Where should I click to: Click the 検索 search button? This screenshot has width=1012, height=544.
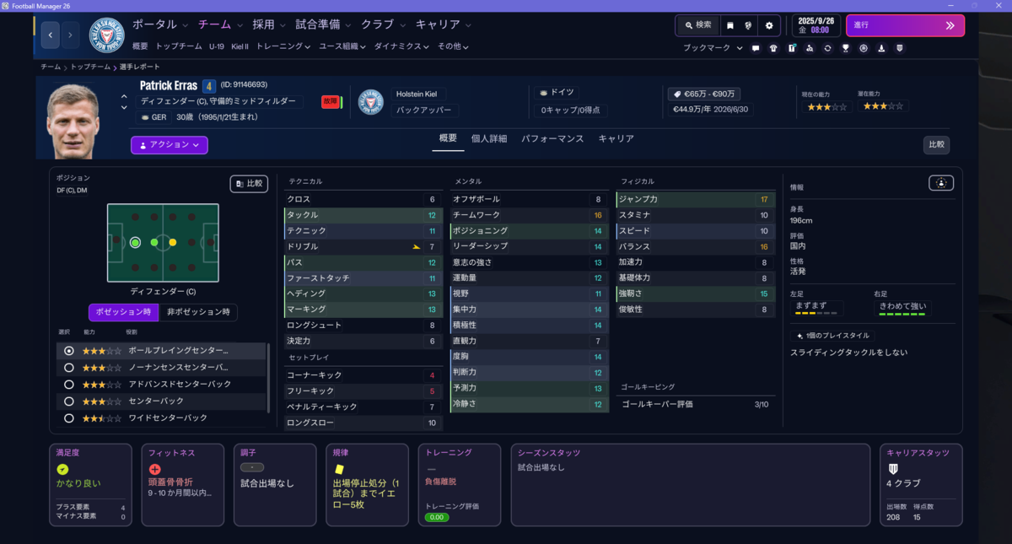698,25
